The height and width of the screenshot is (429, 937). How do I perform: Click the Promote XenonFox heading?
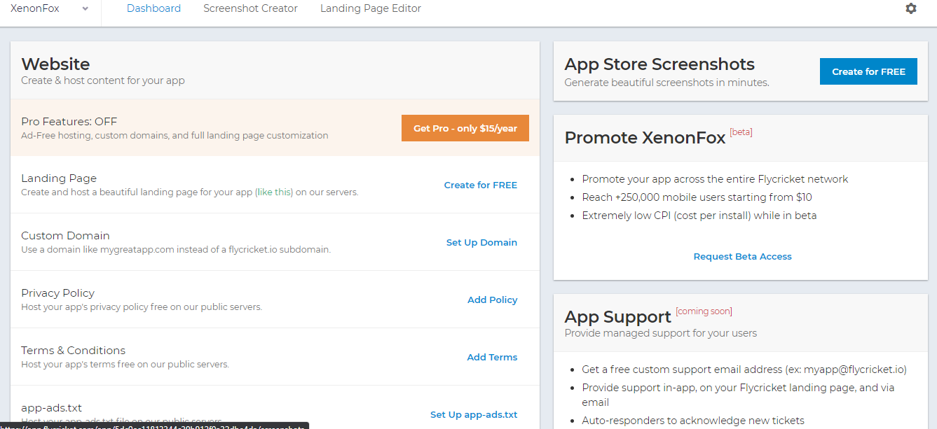coord(645,138)
